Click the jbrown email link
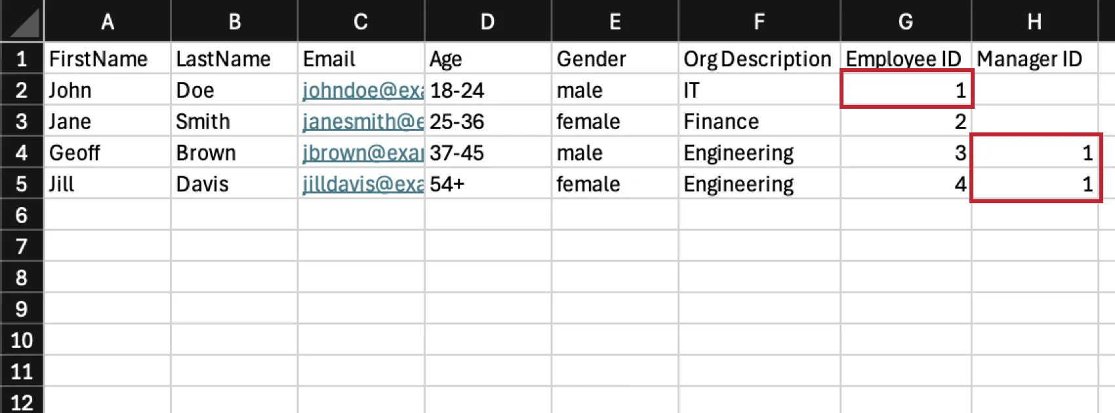The image size is (1115, 413). 363,153
